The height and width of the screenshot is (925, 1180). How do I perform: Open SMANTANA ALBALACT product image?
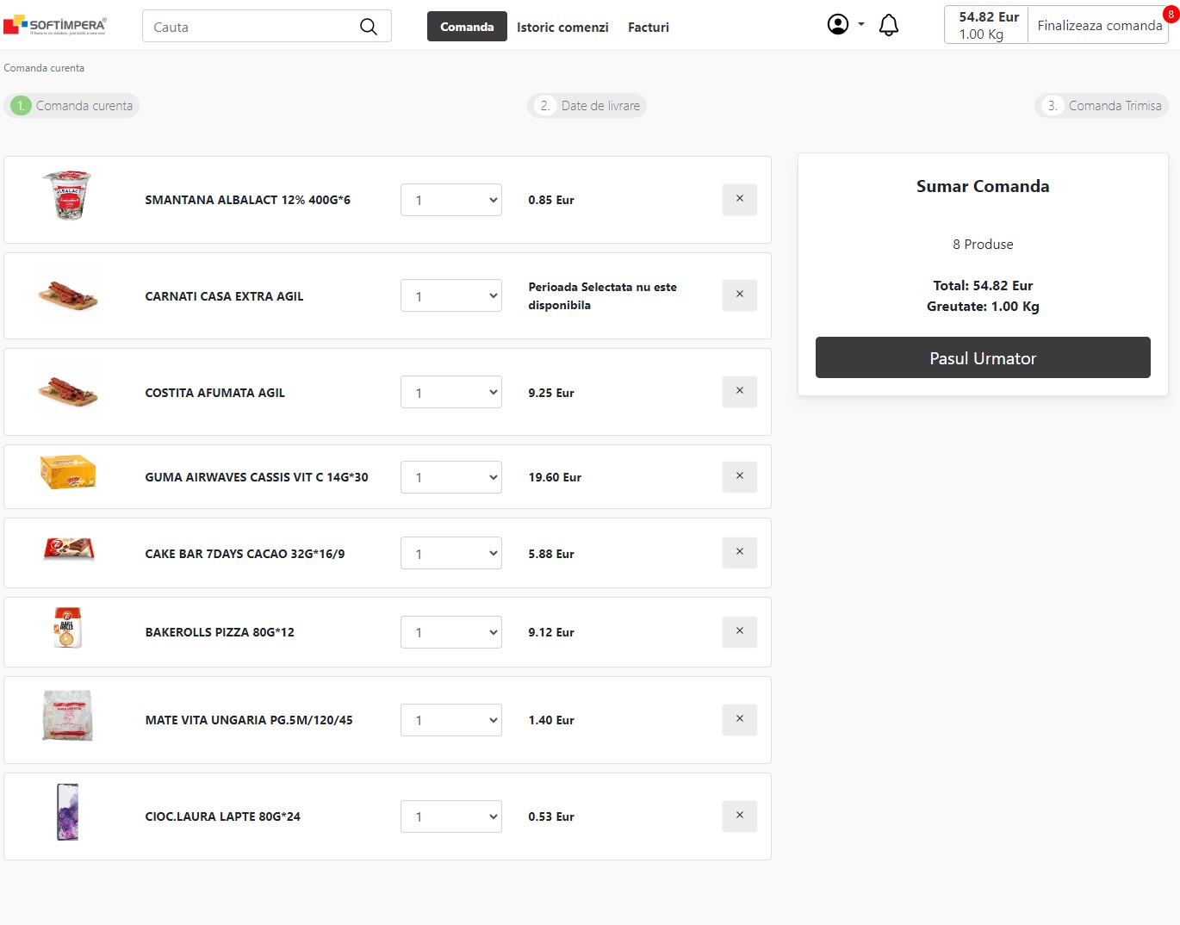[67, 195]
